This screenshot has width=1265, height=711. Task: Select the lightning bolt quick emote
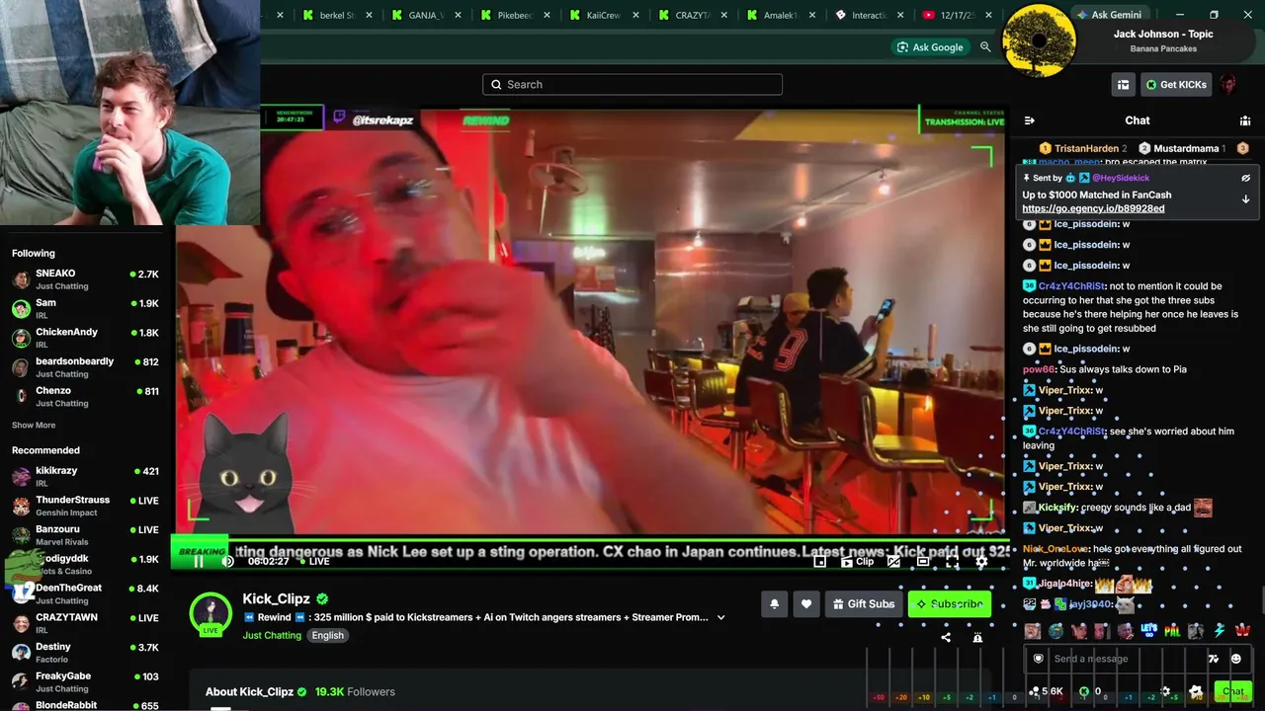tap(1220, 630)
